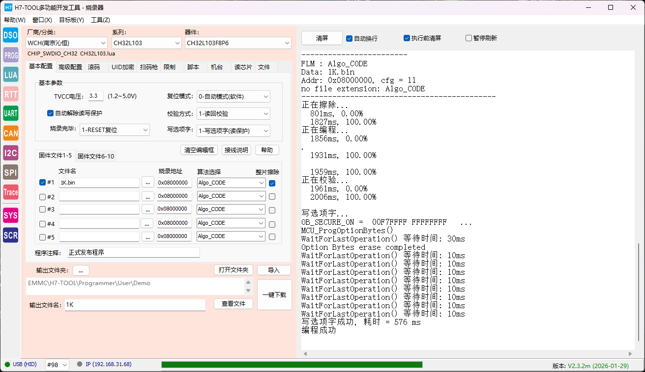Toggle 自动解除读写保护 checkbox
The image size is (645, 372).
point(50,113)
